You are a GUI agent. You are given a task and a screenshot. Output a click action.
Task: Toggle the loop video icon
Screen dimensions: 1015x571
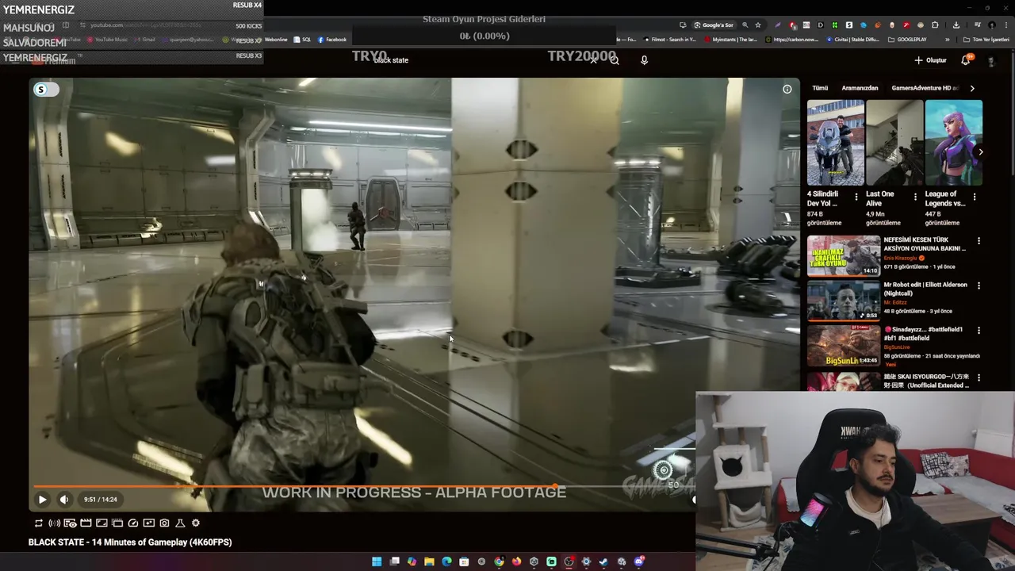pyautogui.click(x=39, y=523)
